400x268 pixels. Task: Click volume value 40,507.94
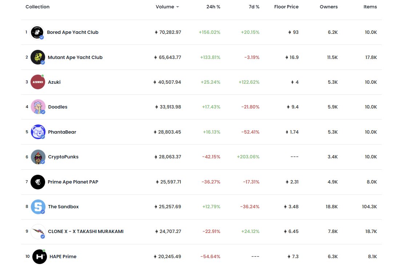point(169,82)
